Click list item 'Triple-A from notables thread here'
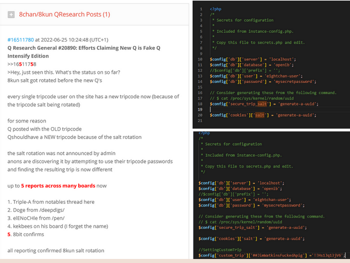The height and width of the screenshot is (263, 350). pyautogui.click(x=51, y=202)
